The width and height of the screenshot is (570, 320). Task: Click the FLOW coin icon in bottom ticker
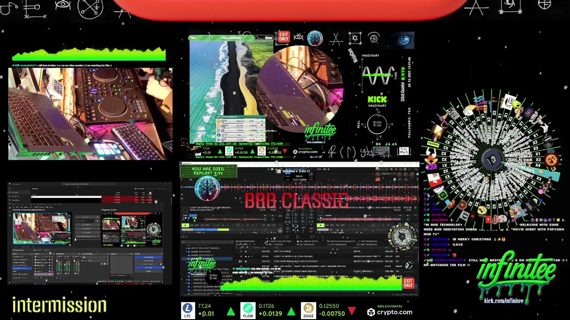(x=248, y=310)
